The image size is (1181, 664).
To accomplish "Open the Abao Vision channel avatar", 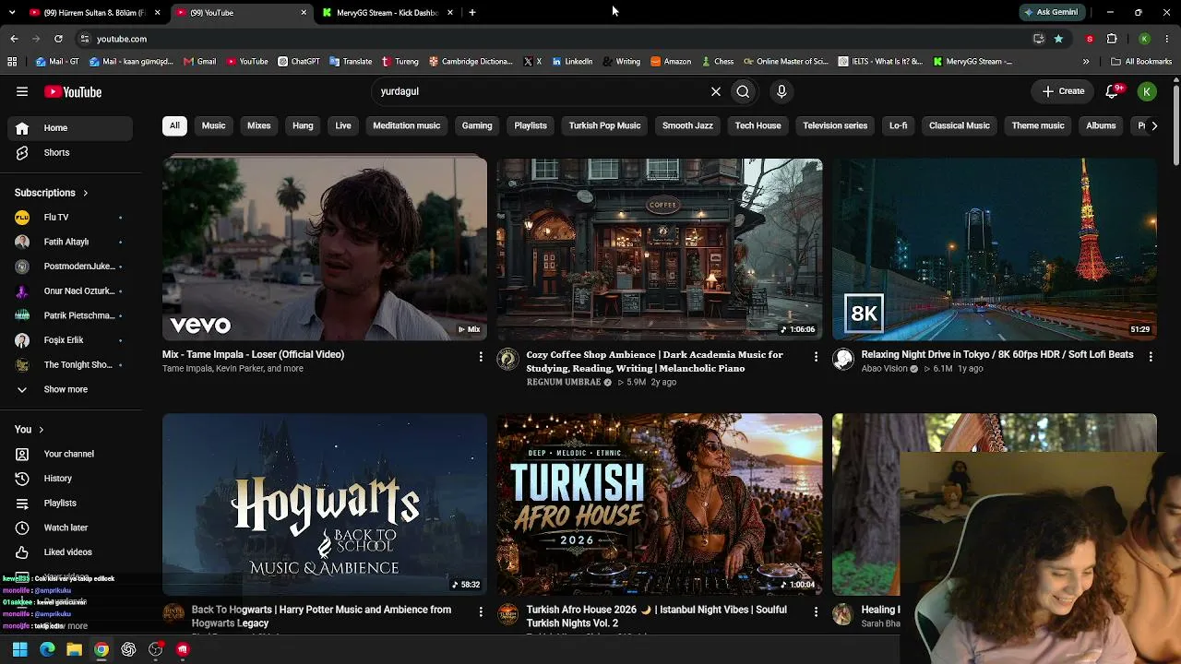I will click(842, 360).
